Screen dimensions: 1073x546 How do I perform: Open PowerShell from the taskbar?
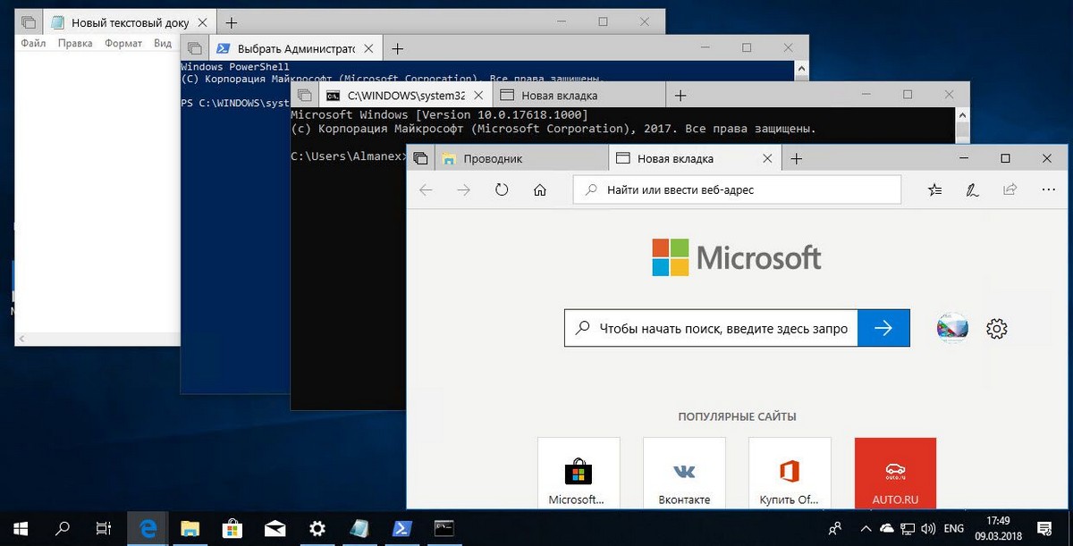(x=402, y=528)
